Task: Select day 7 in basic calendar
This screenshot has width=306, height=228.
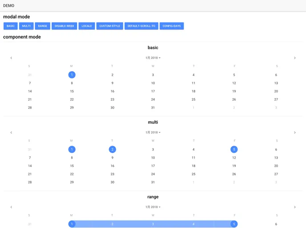Action: coord(30,83)
